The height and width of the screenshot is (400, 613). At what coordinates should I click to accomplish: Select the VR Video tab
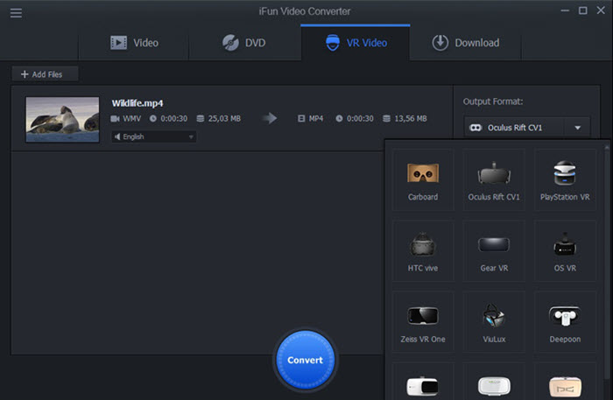coord(356,43)
